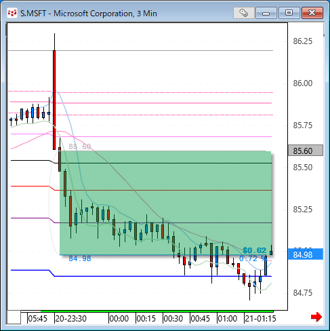Click the red scroll-to-latest arrow
This screenshot has width=330, height=331.
pos(316,317)
